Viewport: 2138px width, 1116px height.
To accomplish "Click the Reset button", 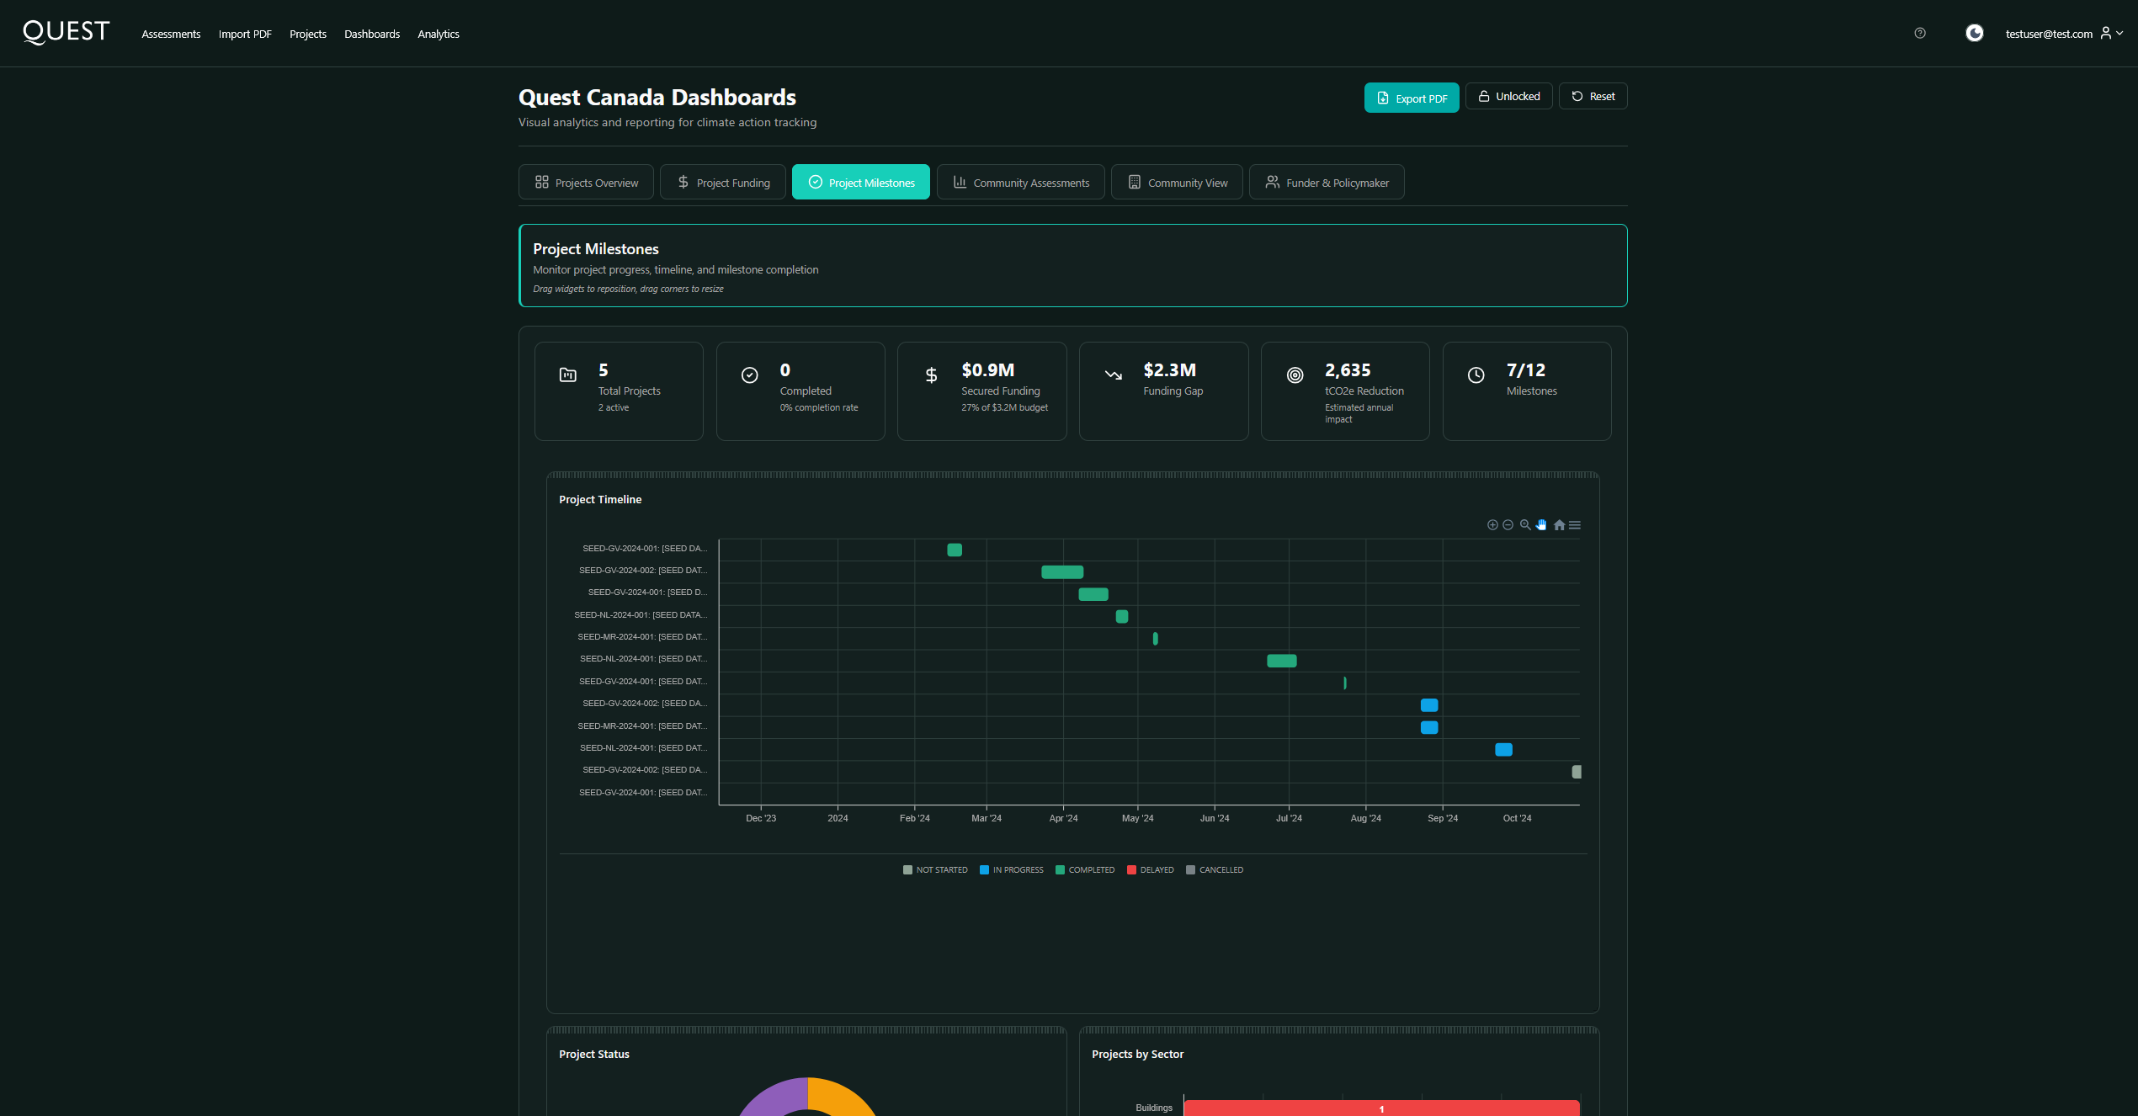I will [1593, 97].
